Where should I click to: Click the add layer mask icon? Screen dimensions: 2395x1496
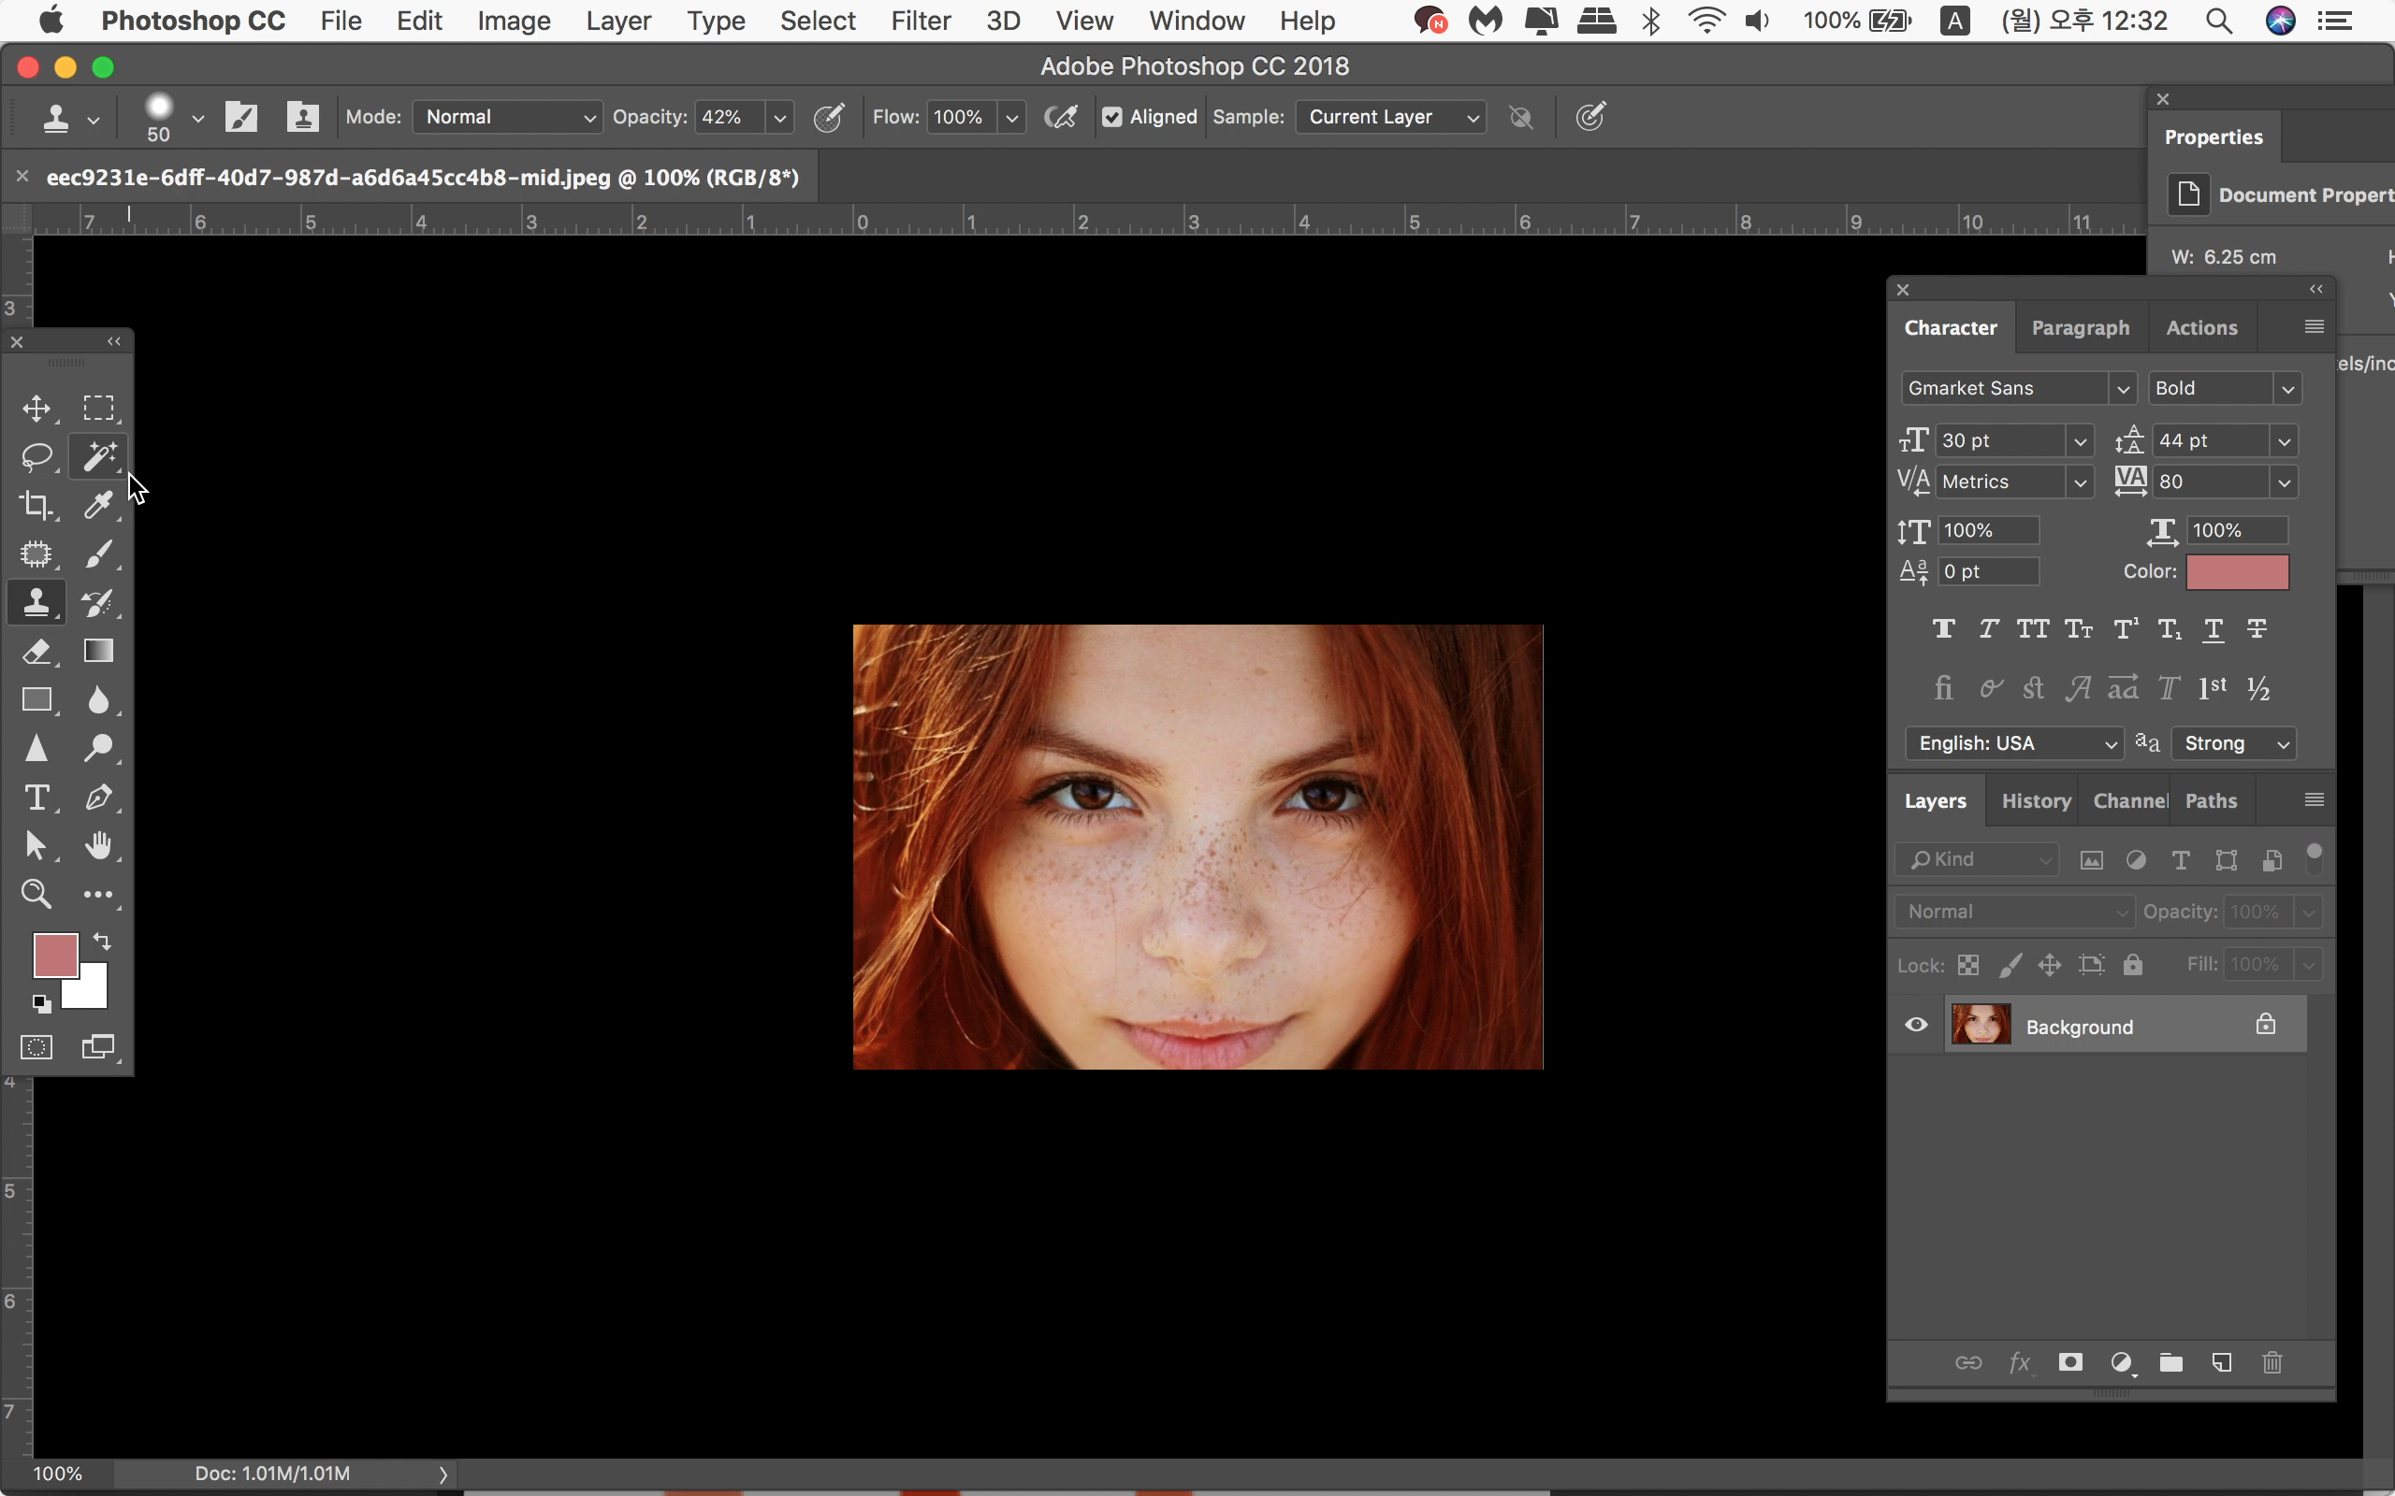2069,1362
